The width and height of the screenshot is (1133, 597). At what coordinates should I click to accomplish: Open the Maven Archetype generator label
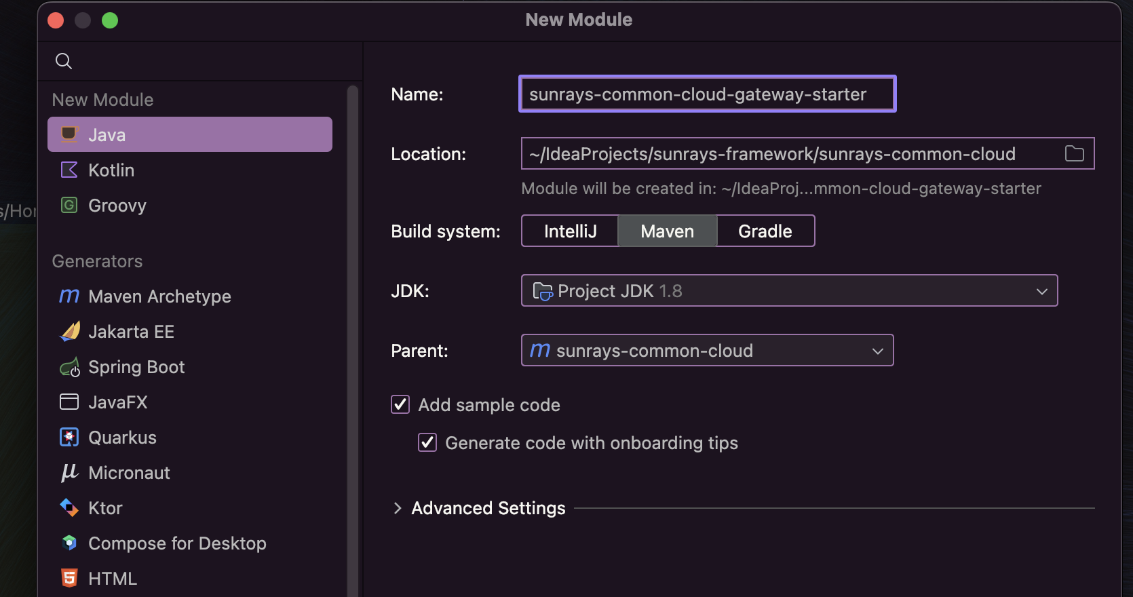(x=159, y=296)
